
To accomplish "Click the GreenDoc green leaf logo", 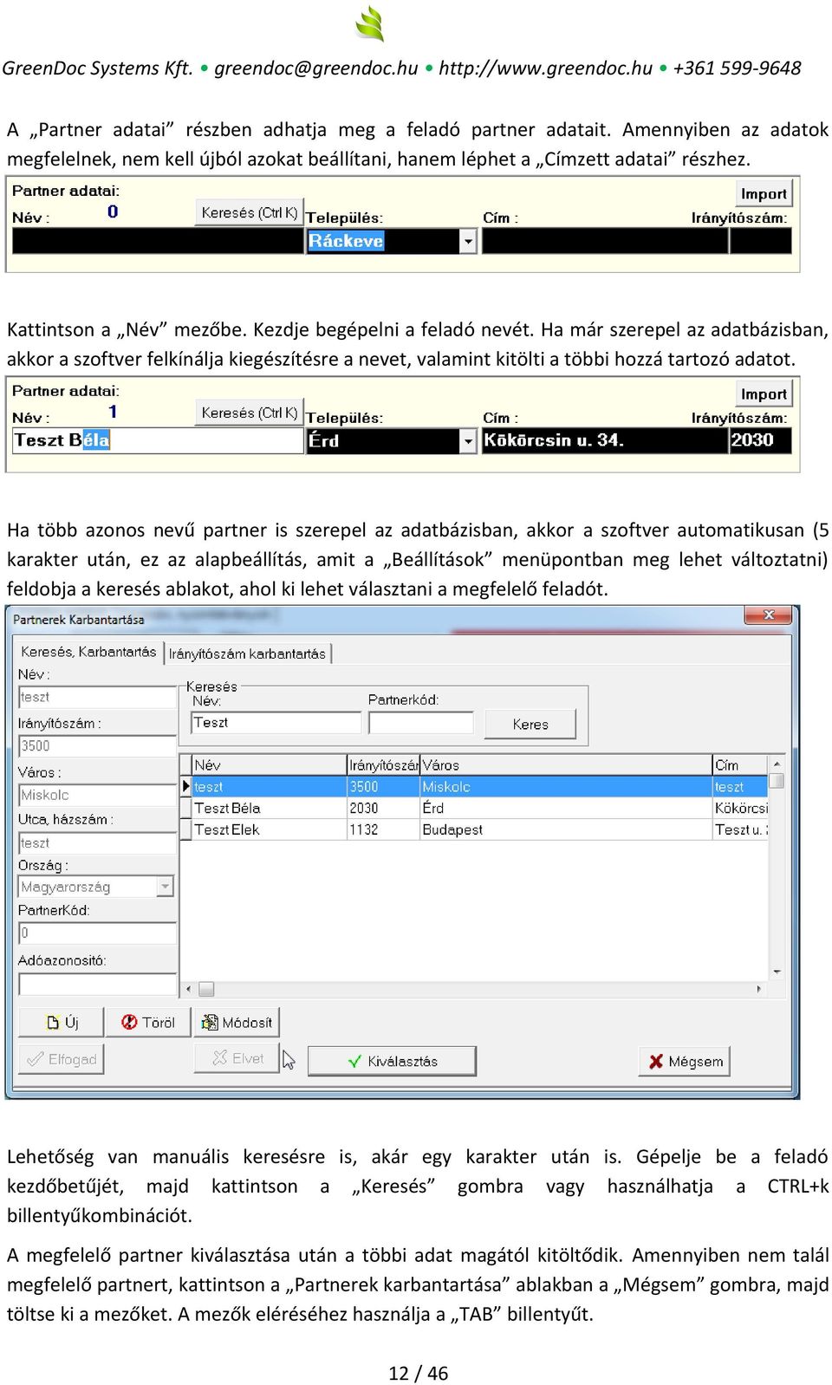I will (x=370, y=23).
